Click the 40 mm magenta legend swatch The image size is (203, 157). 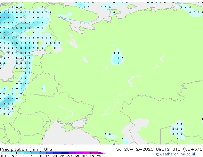[87, 153]
